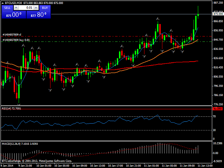Click the BTC-eExchange MetaQuotes copyright text
Screen dimensions: 224x168
tap(37, 161)
